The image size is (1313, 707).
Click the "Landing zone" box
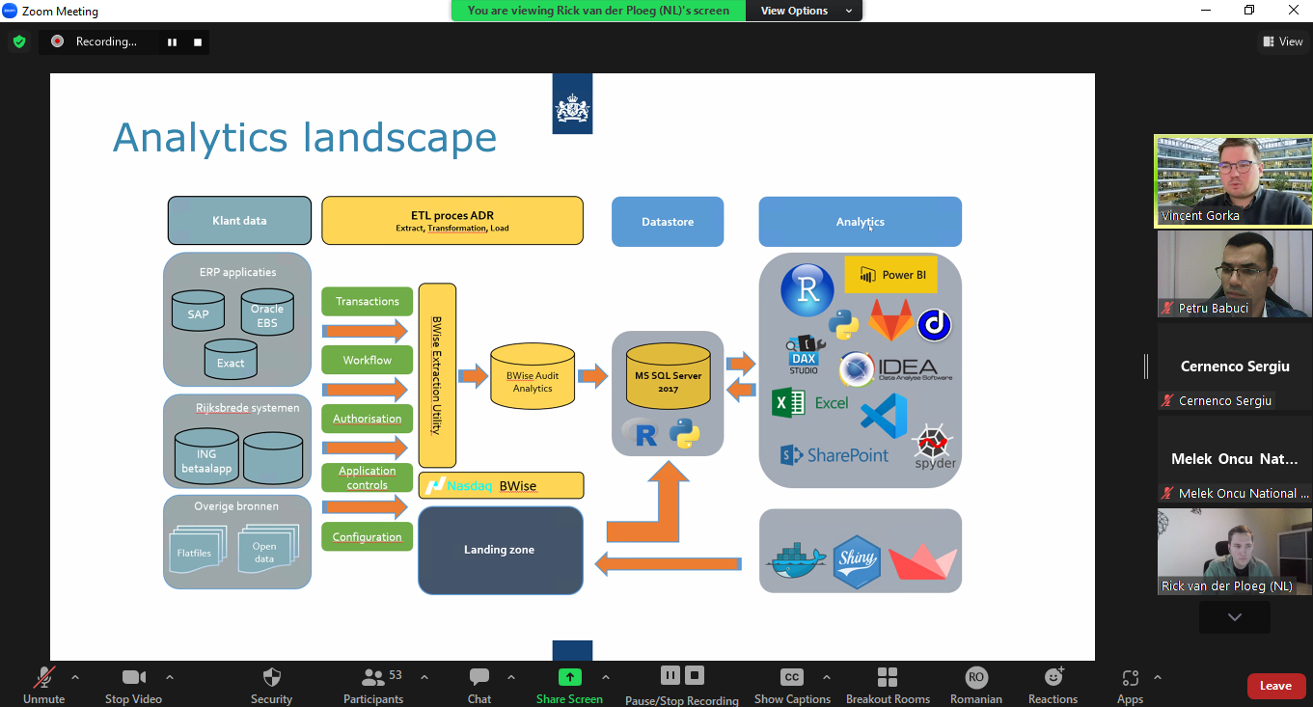point(500,550)
